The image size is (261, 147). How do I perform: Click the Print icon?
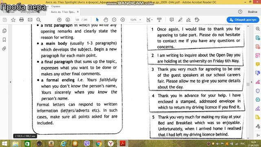point(22,20)
